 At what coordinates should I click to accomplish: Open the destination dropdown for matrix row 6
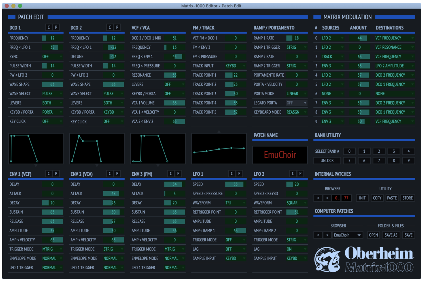click(x=395, y=94)
